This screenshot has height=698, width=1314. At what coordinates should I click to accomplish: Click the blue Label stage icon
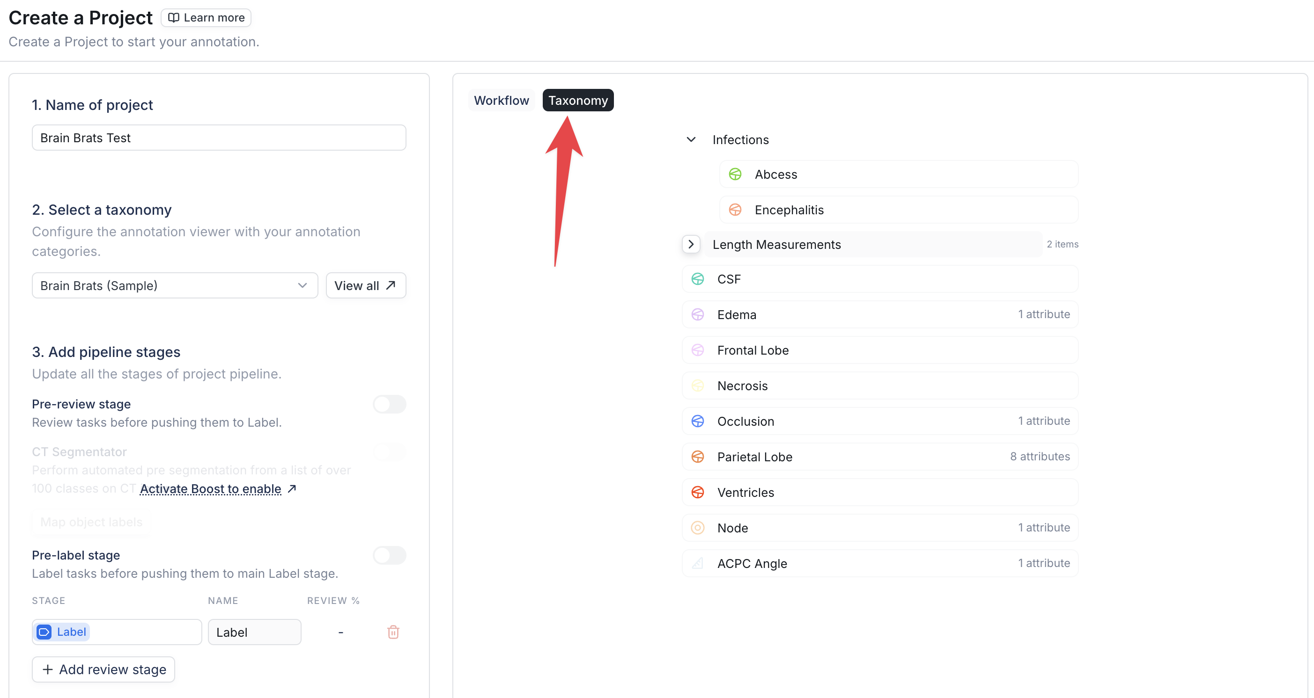(44, 633)
